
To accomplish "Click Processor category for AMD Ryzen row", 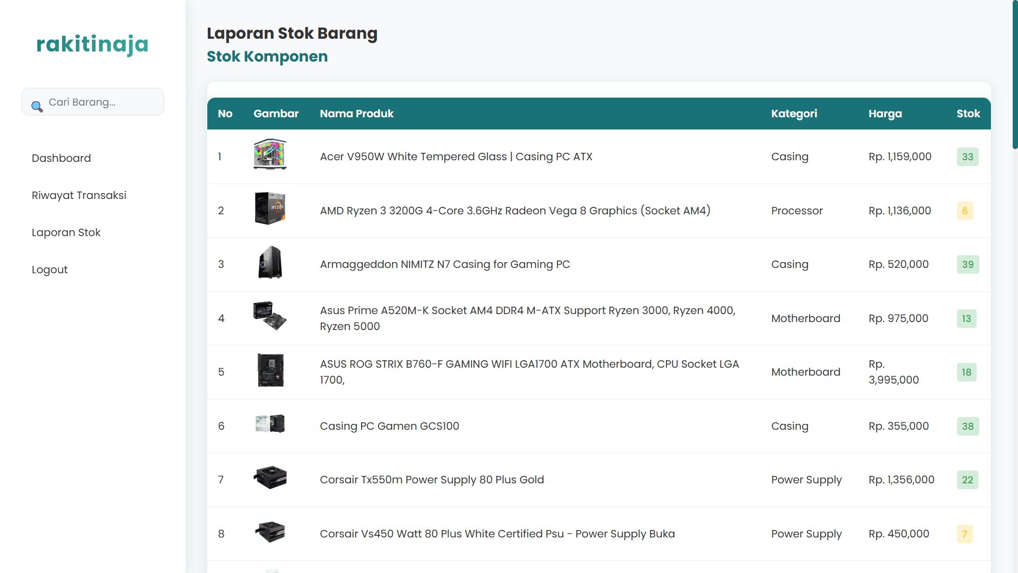I will click(797, 211).
